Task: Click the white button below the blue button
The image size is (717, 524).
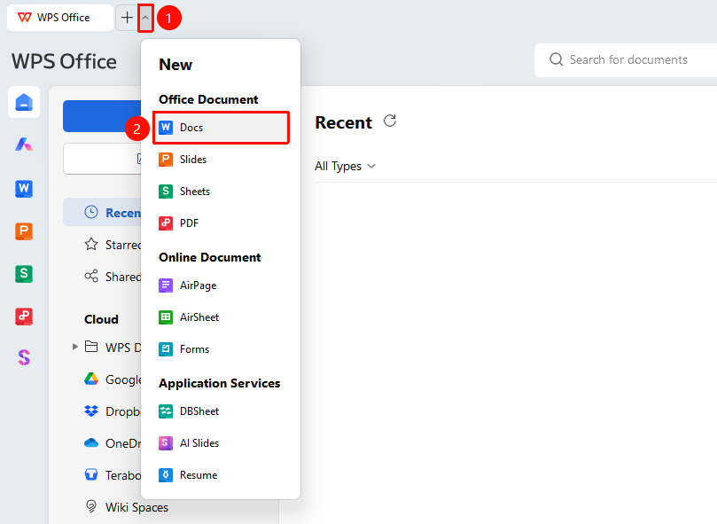Action: pos(102,159)
